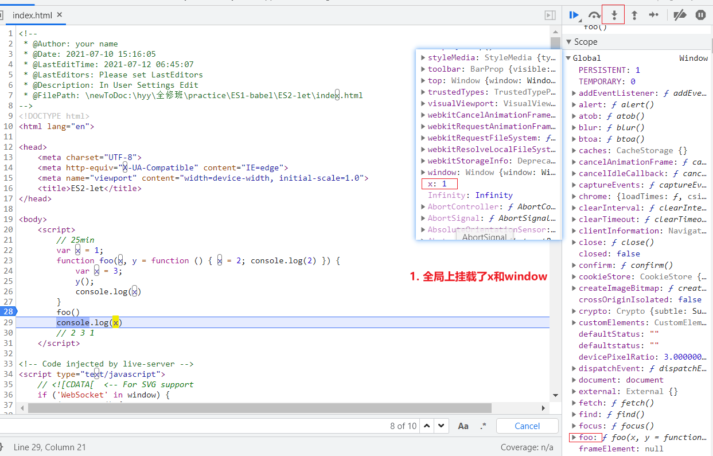Click the highlighted x on line 29
Viewport: 713px width, 456px height.
point(116,322)
